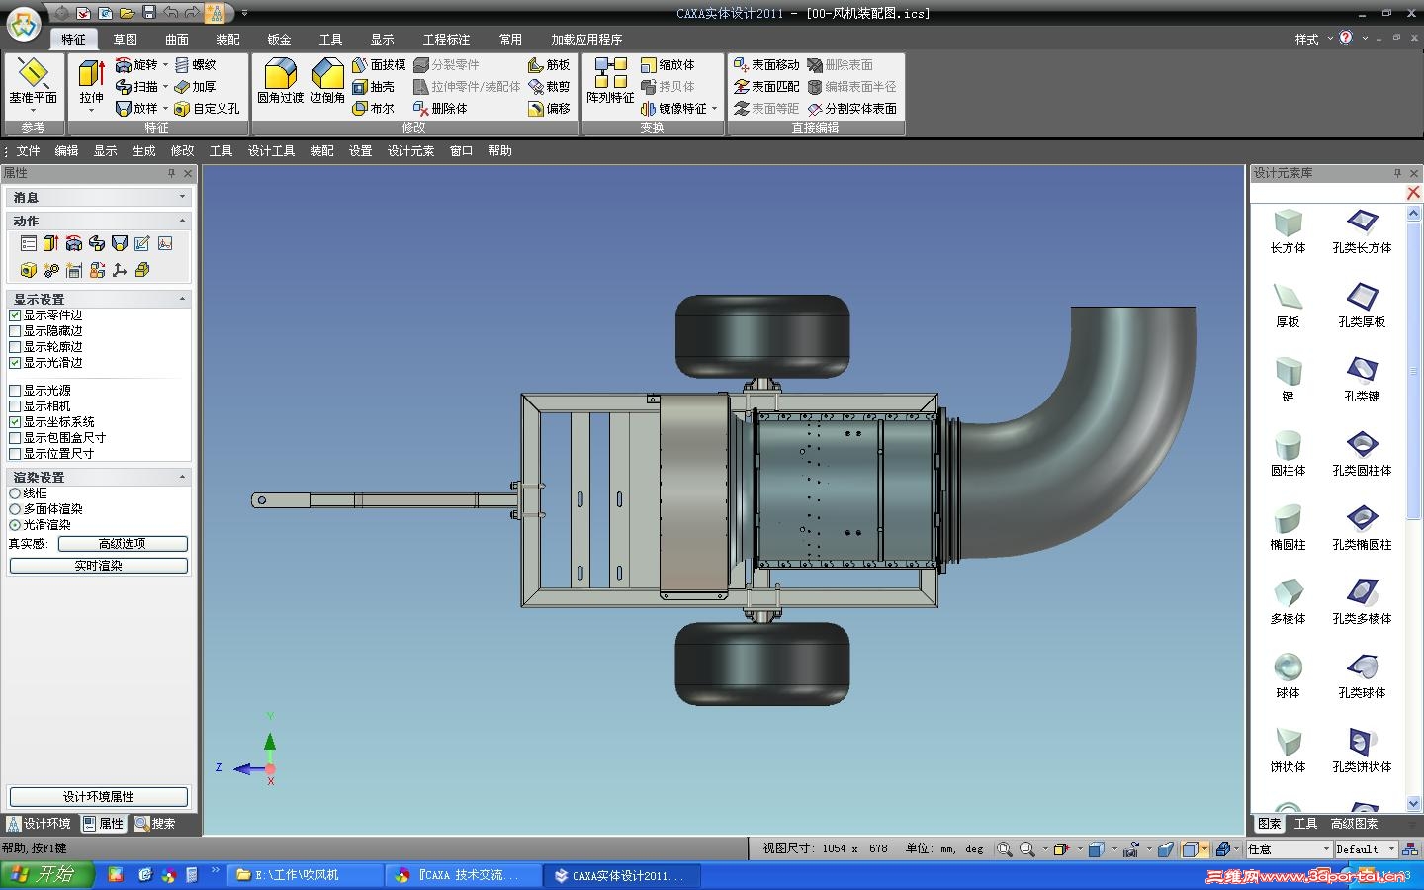This screenshot has width=1424, height=890.
Task: Click the 实时渲染 button
Action: coord(98,566)
